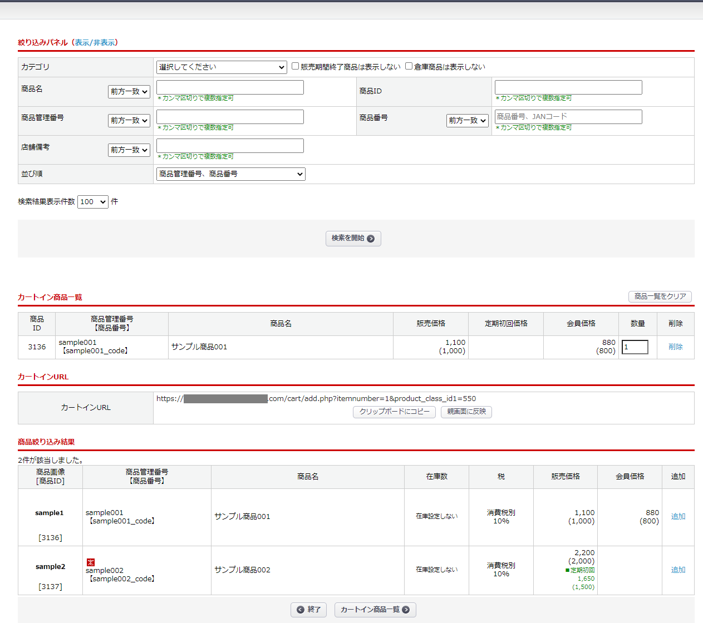This screenshot has width=703, height=623.
Task: Remove sample001 with 削除 link
Action: [675, 347]
